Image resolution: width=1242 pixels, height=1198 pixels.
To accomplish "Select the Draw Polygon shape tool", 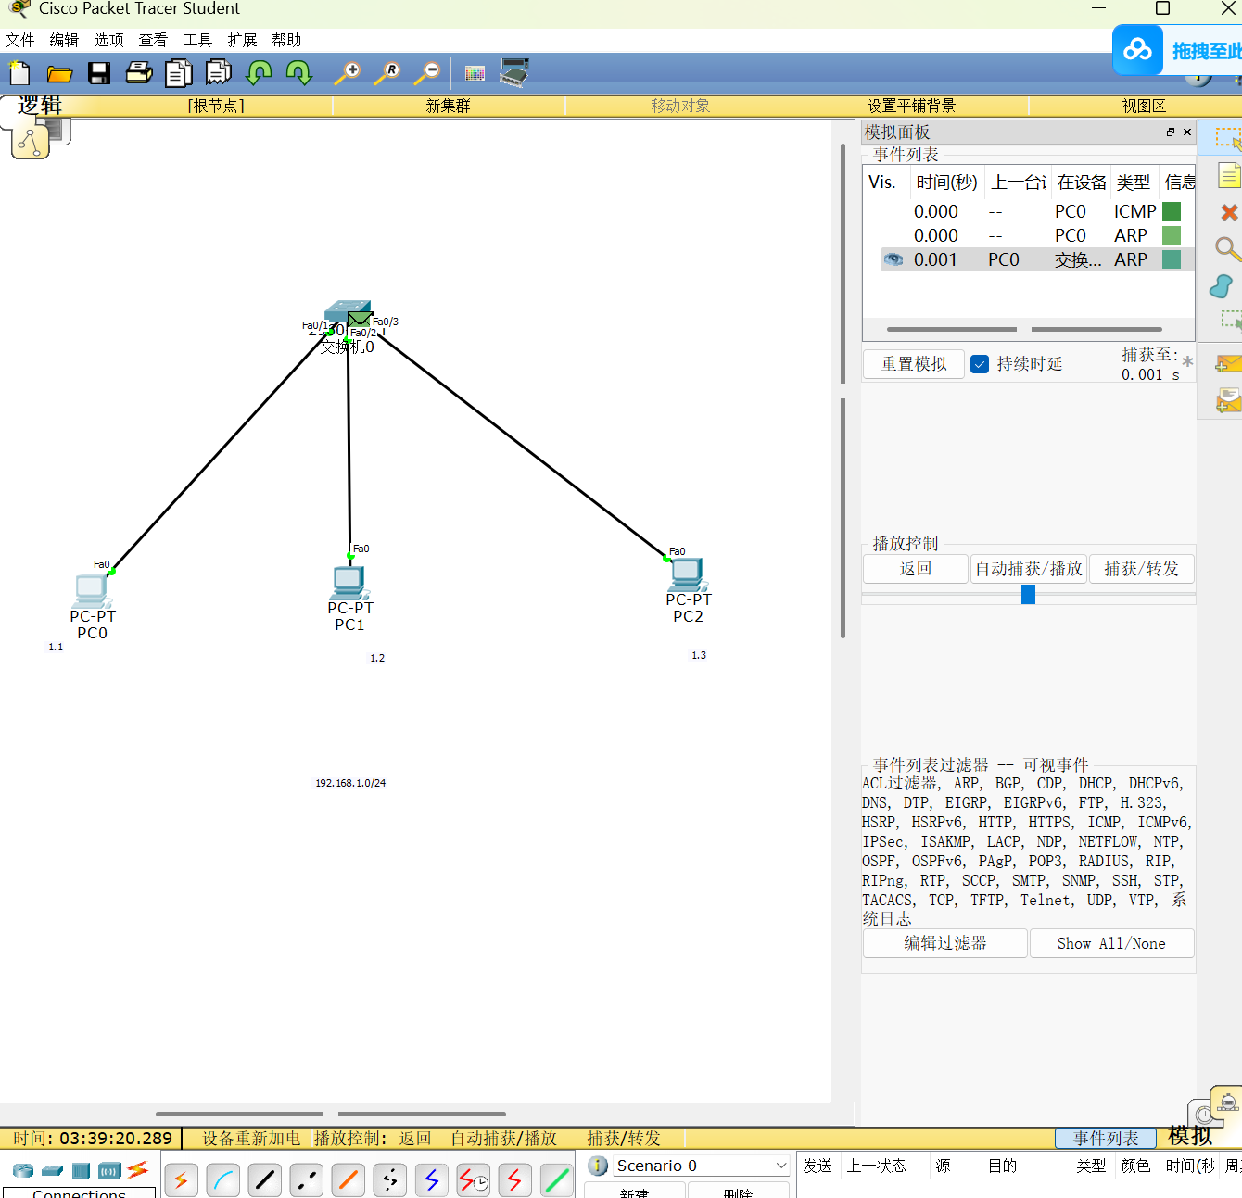I will pos(1222,286).
